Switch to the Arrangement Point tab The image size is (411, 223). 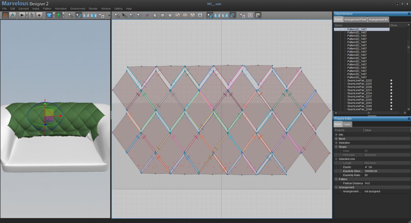click(x=355, y=19)
